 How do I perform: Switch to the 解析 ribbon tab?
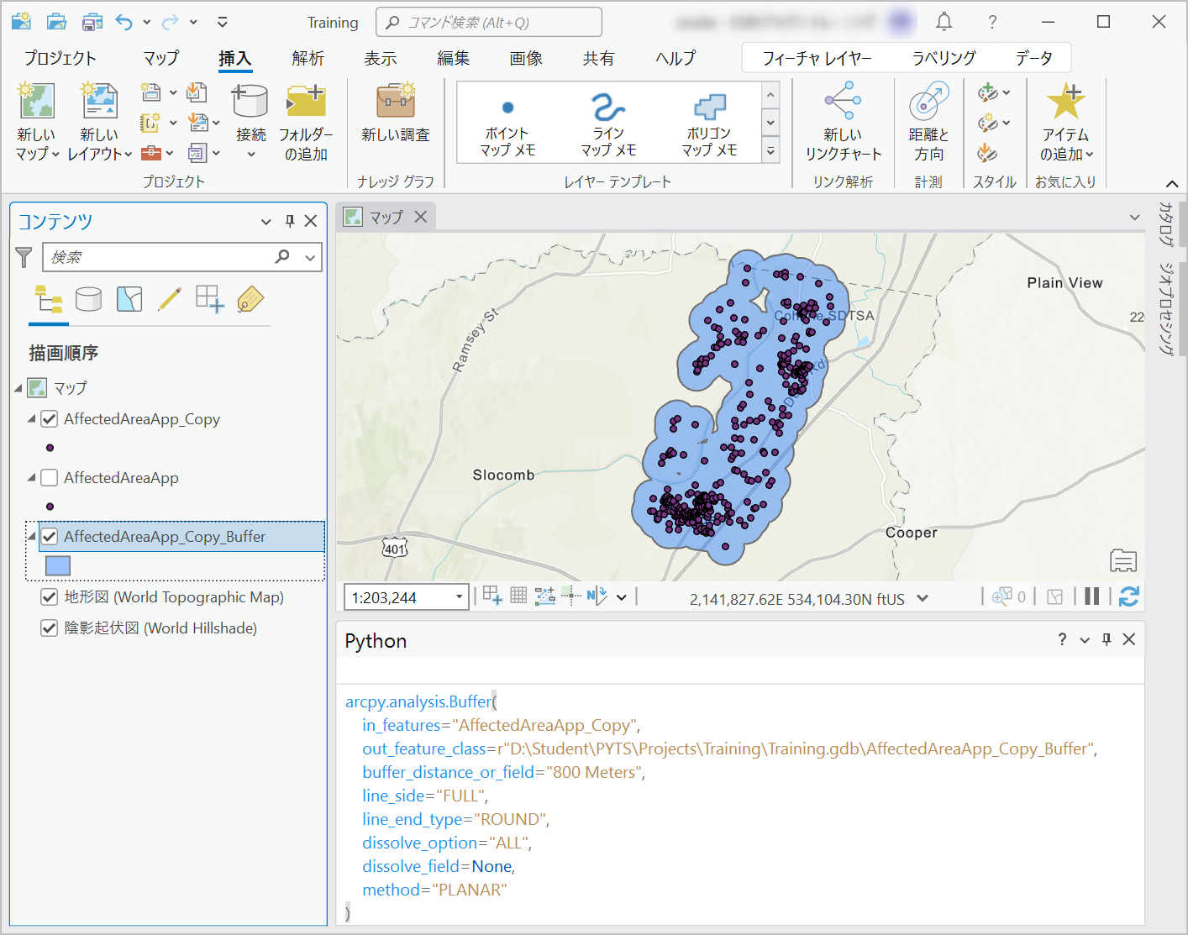[307, 58]
